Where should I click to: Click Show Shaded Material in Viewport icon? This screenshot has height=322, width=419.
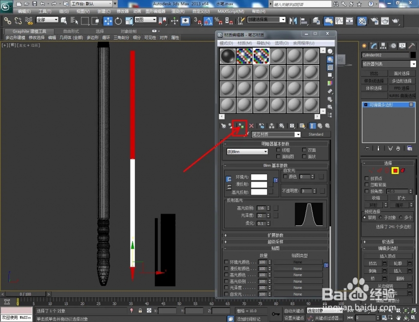(x=302, y=125)
